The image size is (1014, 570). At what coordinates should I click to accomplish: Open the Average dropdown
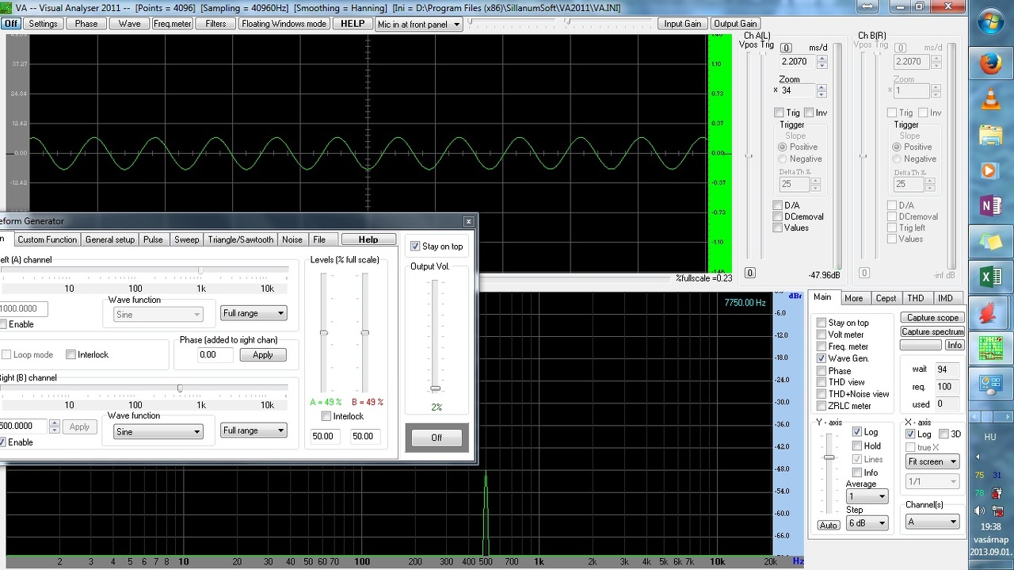click(x=867, y=496)
